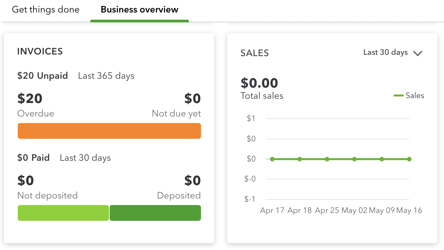
Task: Click the $0 Paid invoices summary
Action: click(x=33, y=158)
